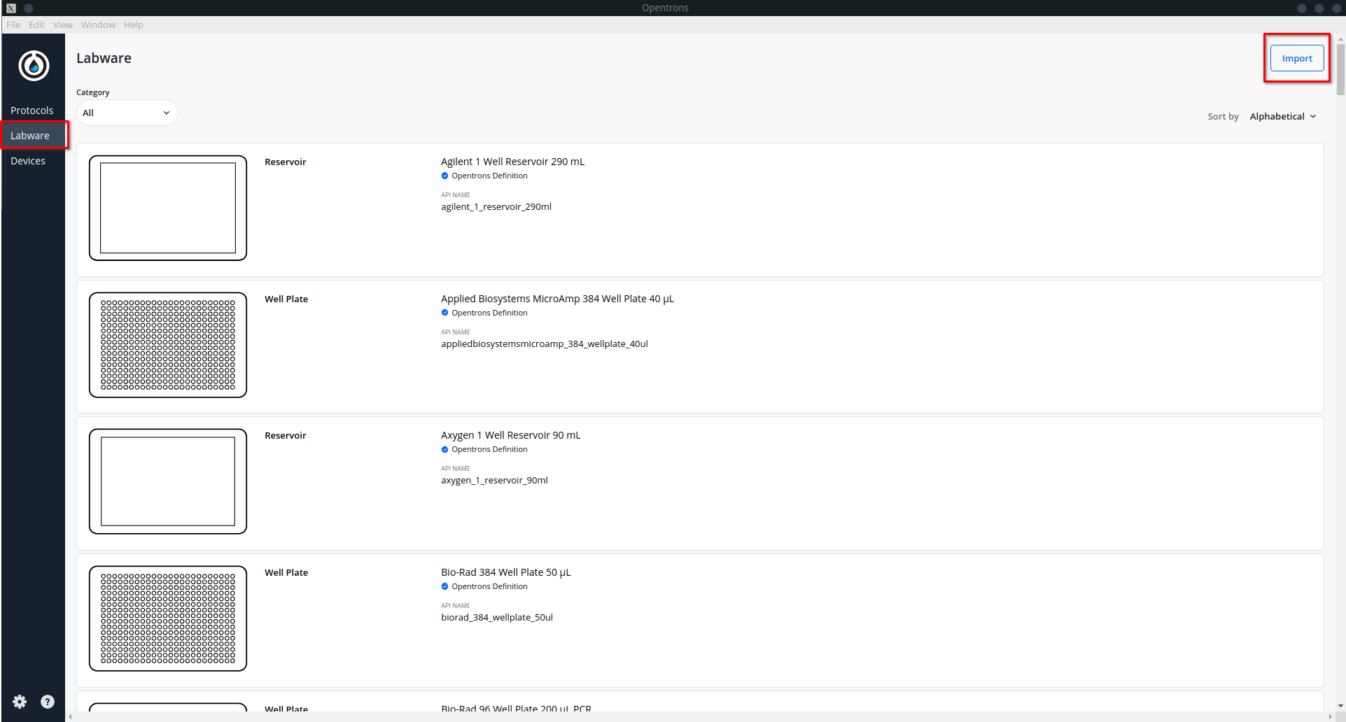This screenshot has width=1346, height=722.
Task: Open the Window menu
Action: pyautogui.click(x=98, y=24)
